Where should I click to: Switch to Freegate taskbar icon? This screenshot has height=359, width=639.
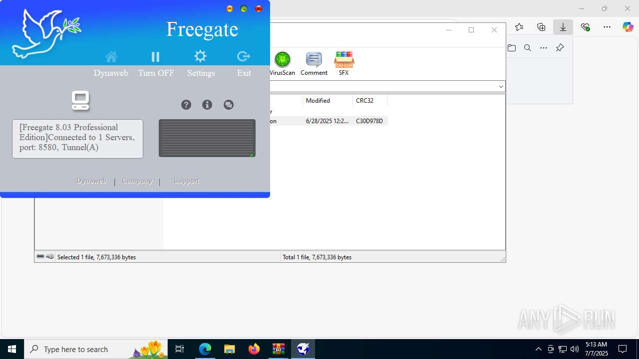[x=303, y=349]
